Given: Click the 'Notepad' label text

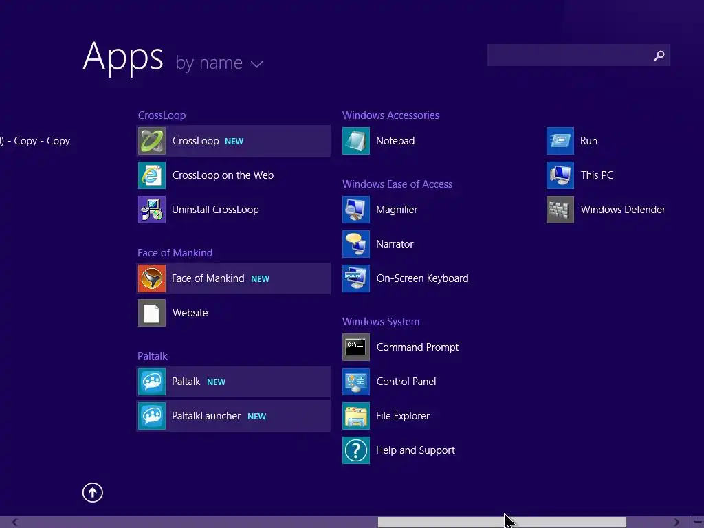Looking at the screenshot, I should click(x=395, y=141).
